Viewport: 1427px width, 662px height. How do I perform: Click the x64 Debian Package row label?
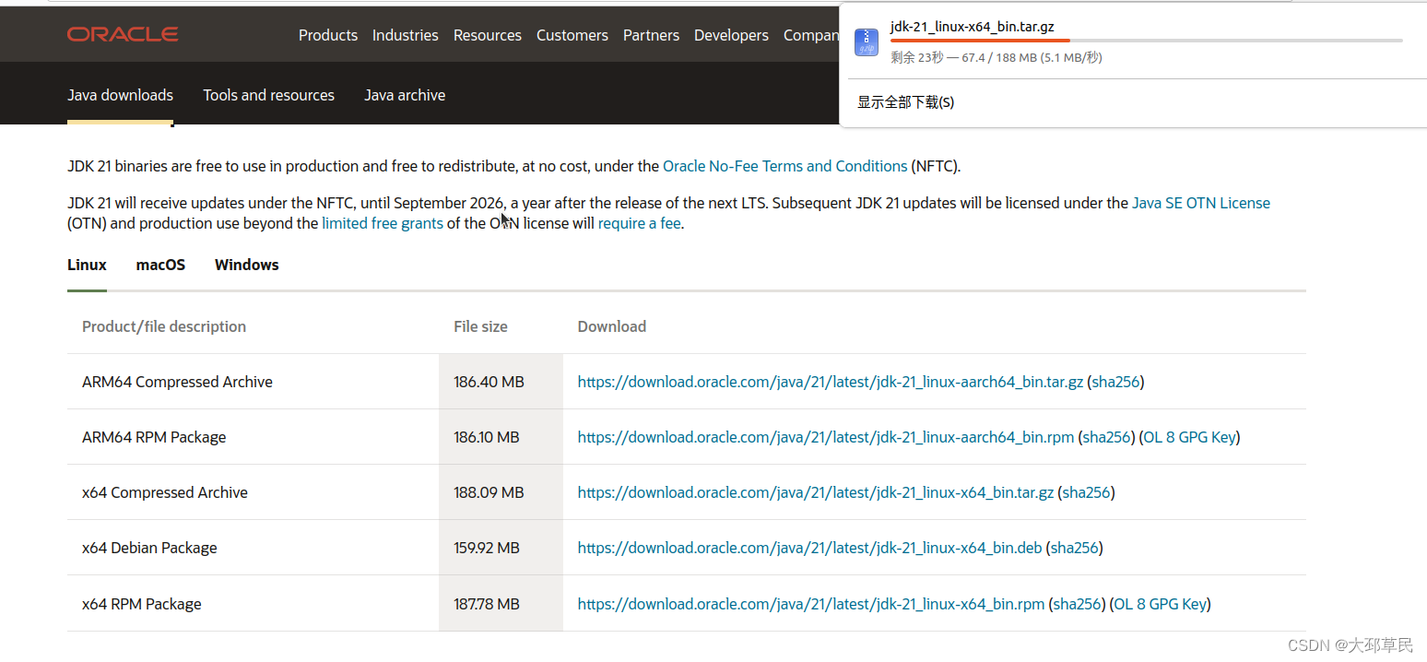(x=149, y=548)
